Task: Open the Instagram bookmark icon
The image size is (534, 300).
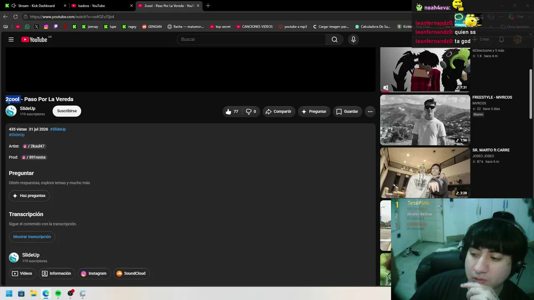Action: pyautogui.click(x=46, y=27)
